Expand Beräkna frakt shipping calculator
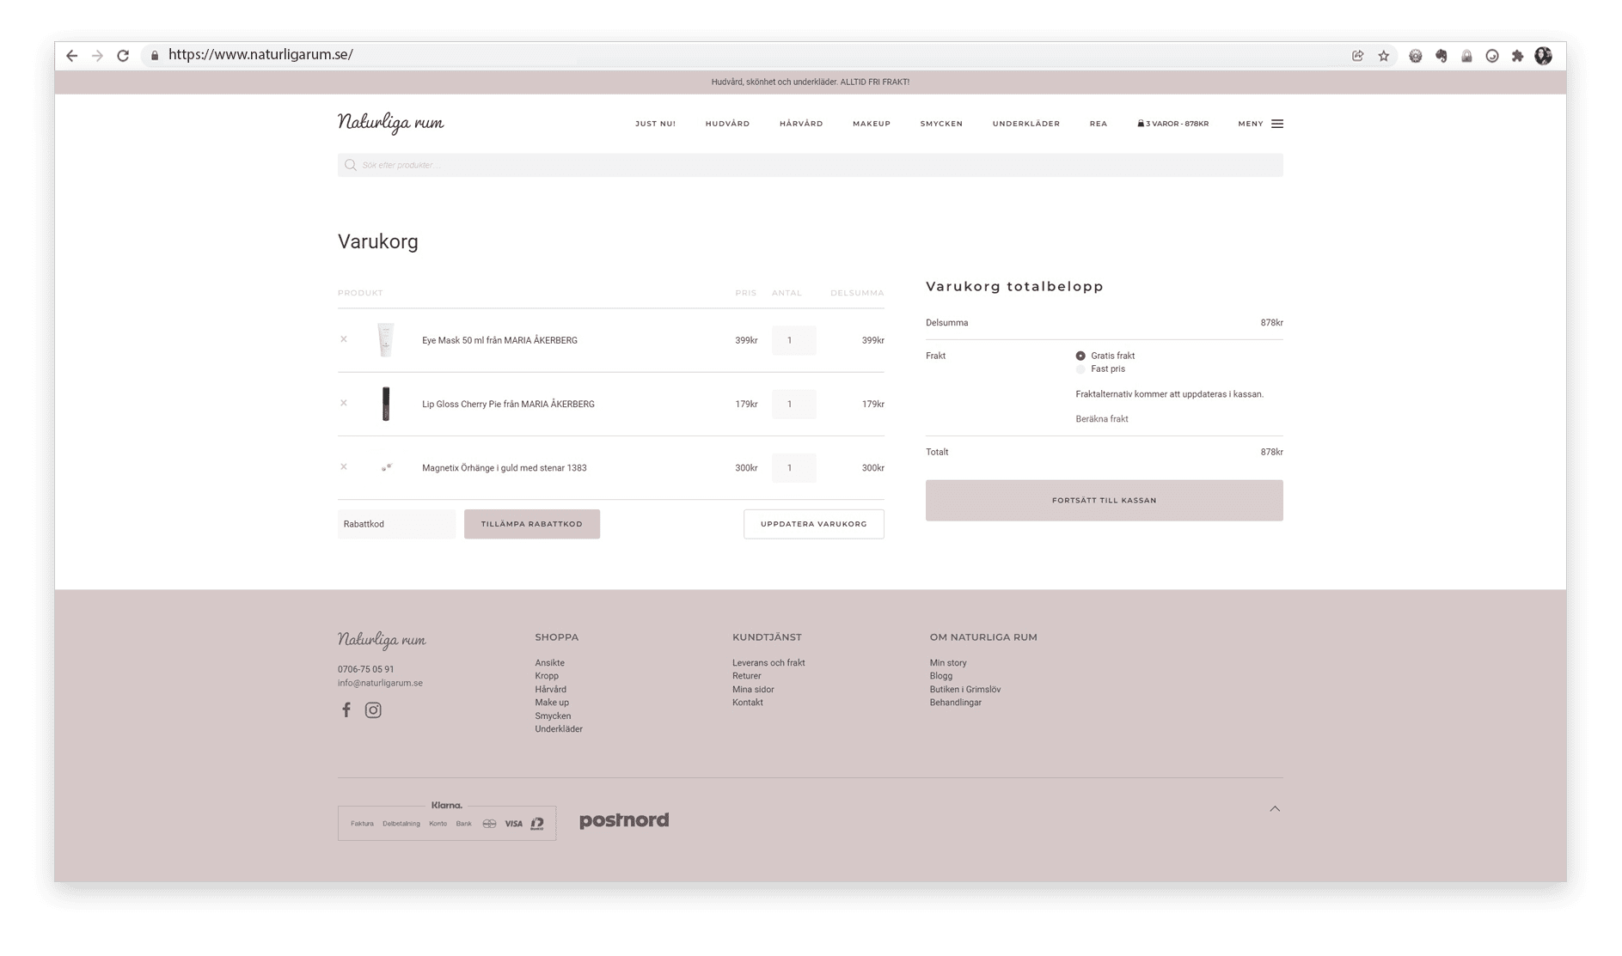The height and width of the screenshot is (956, 1622). coord(1102,419)
